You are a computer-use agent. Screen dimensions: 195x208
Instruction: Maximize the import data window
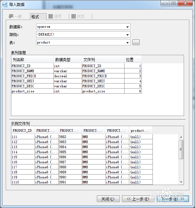(174, 3)
